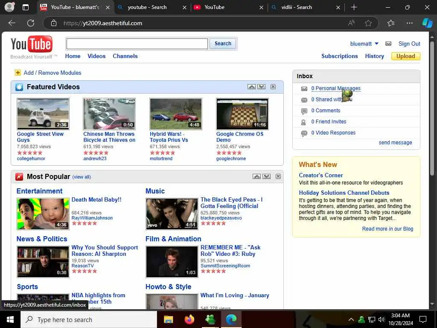
Task: Toggle Read aloud in address bar
Action: (x=352, y=23)
